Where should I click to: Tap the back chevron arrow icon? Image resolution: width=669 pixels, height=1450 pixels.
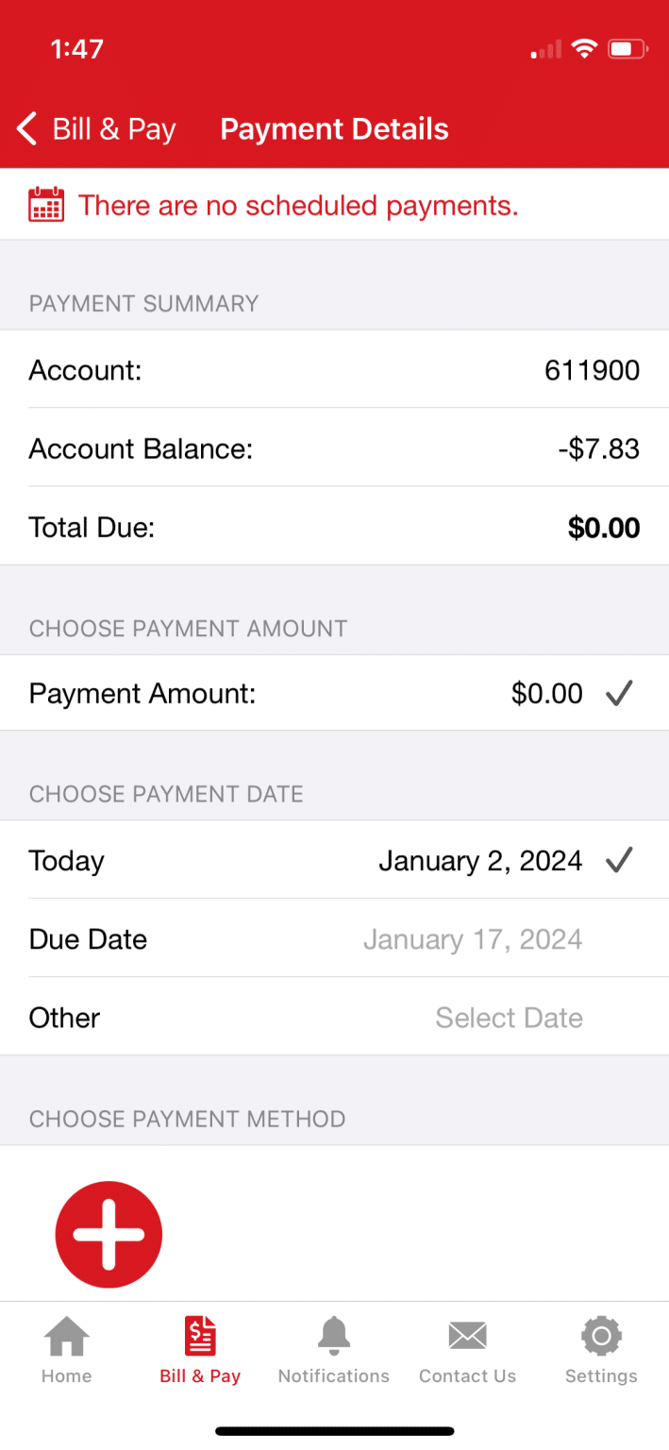[x=25, y=128]
